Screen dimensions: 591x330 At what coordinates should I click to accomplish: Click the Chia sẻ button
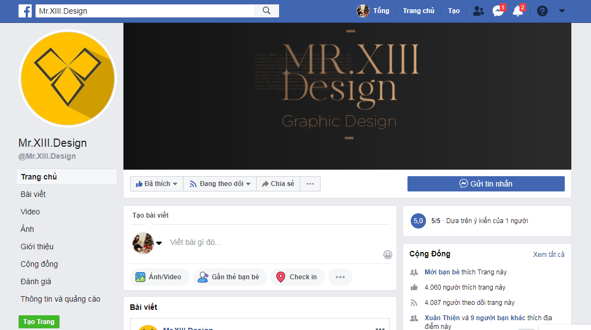pyautogui.click(x=278, y=184)
